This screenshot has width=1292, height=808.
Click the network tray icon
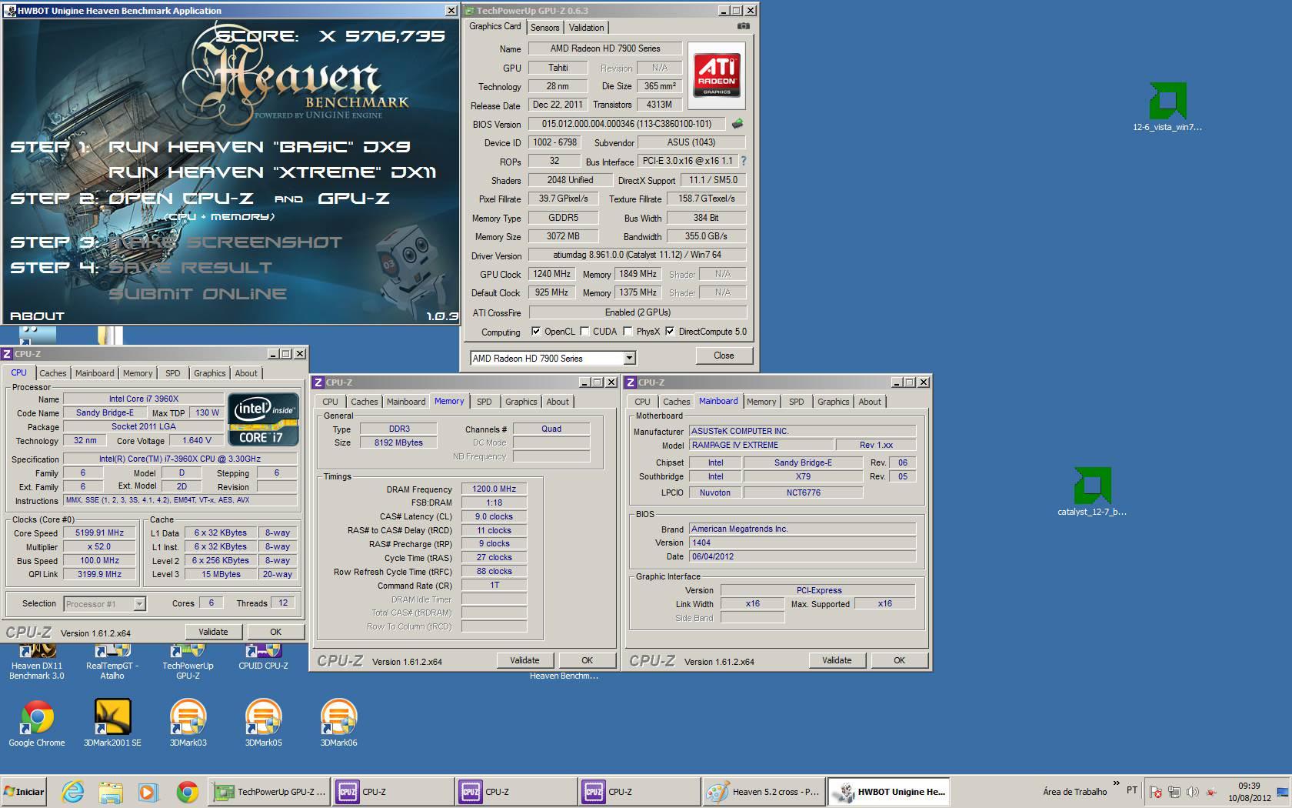[1174, 792]
